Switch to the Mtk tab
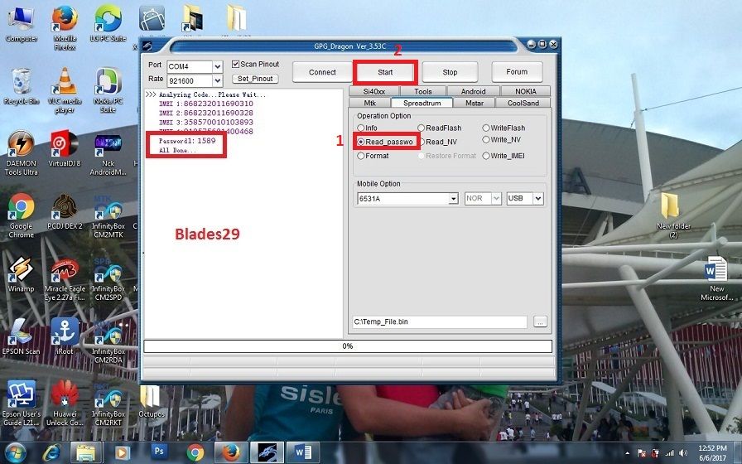The image size is (742, 464). tap(369, 103)
